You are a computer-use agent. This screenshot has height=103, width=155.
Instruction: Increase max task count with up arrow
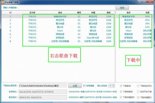113,85
